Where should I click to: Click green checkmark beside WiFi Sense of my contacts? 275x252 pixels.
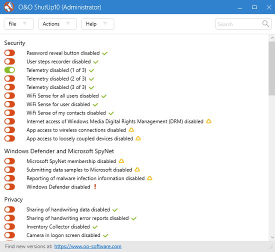pos(111,113)
